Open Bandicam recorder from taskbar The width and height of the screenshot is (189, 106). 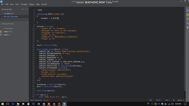[59, 104]
